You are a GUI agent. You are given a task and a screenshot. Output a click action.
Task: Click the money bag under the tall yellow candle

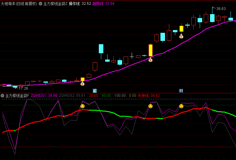coord(150,60)
